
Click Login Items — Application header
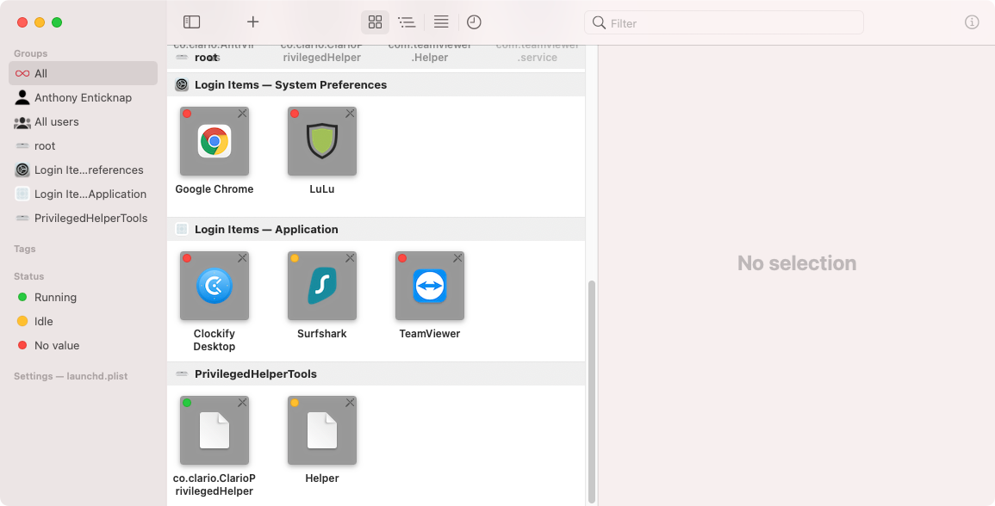tap(376, 230)
